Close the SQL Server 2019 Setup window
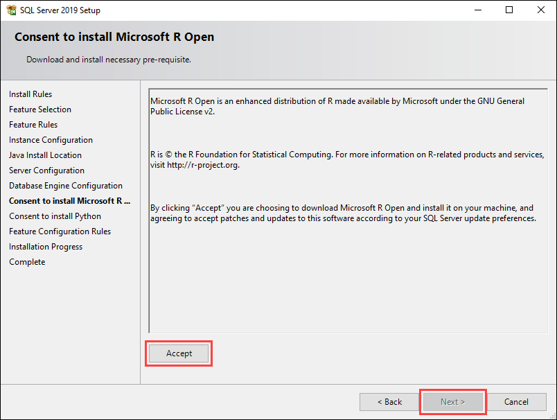This screenshot has width=557, height=420. pos(540,10)
